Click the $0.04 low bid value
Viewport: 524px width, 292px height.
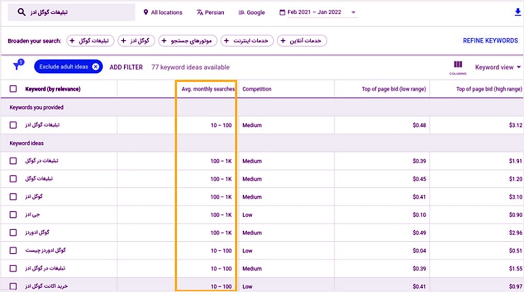click(419, 251)
